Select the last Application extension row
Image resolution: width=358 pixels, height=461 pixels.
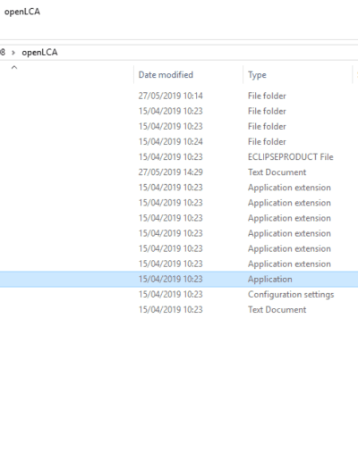click(x=179, y=264)
